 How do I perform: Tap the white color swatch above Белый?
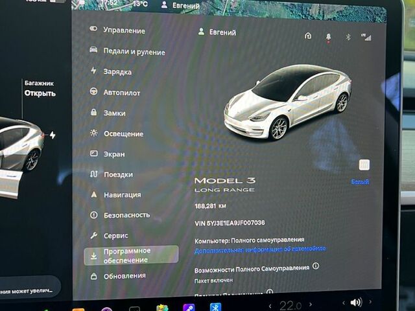point(364,165)
